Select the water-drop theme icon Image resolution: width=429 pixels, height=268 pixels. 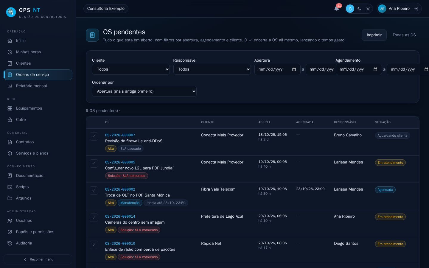click(x=350, y=9)
